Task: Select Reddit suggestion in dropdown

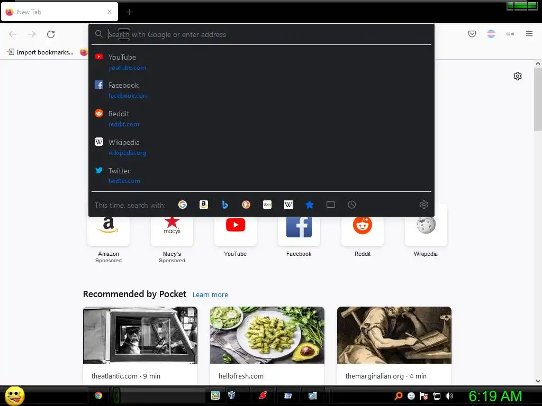Action: pos(261,119)
